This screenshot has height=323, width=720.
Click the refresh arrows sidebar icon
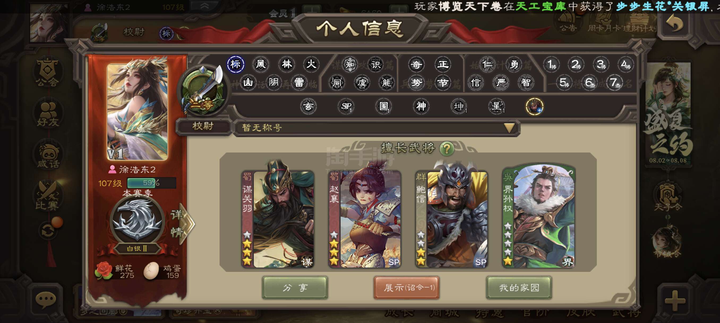(48, 230)
